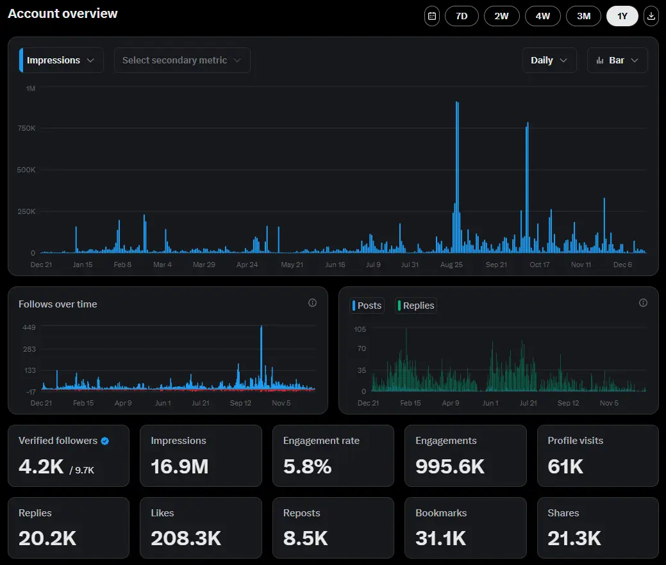The image size is (666, 565).
Task: Switch time range to 3M
Action: click(583, 16)
